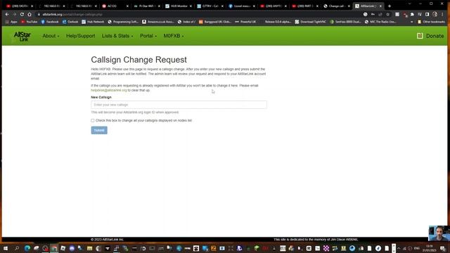Focus the New Callsign input field
The height and width of the screenshot is (253, 450).
179,105
